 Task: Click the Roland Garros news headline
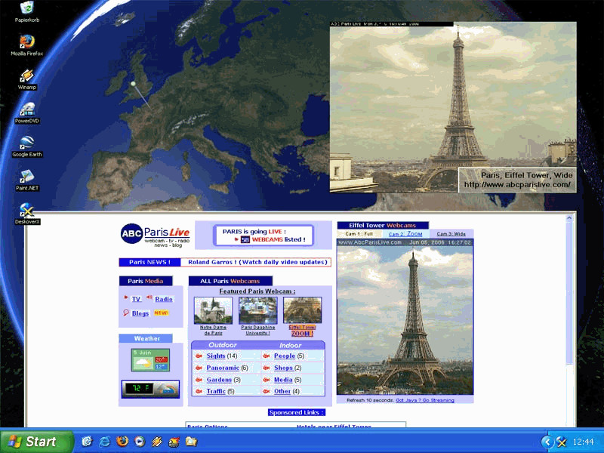(x=257, y=262)
